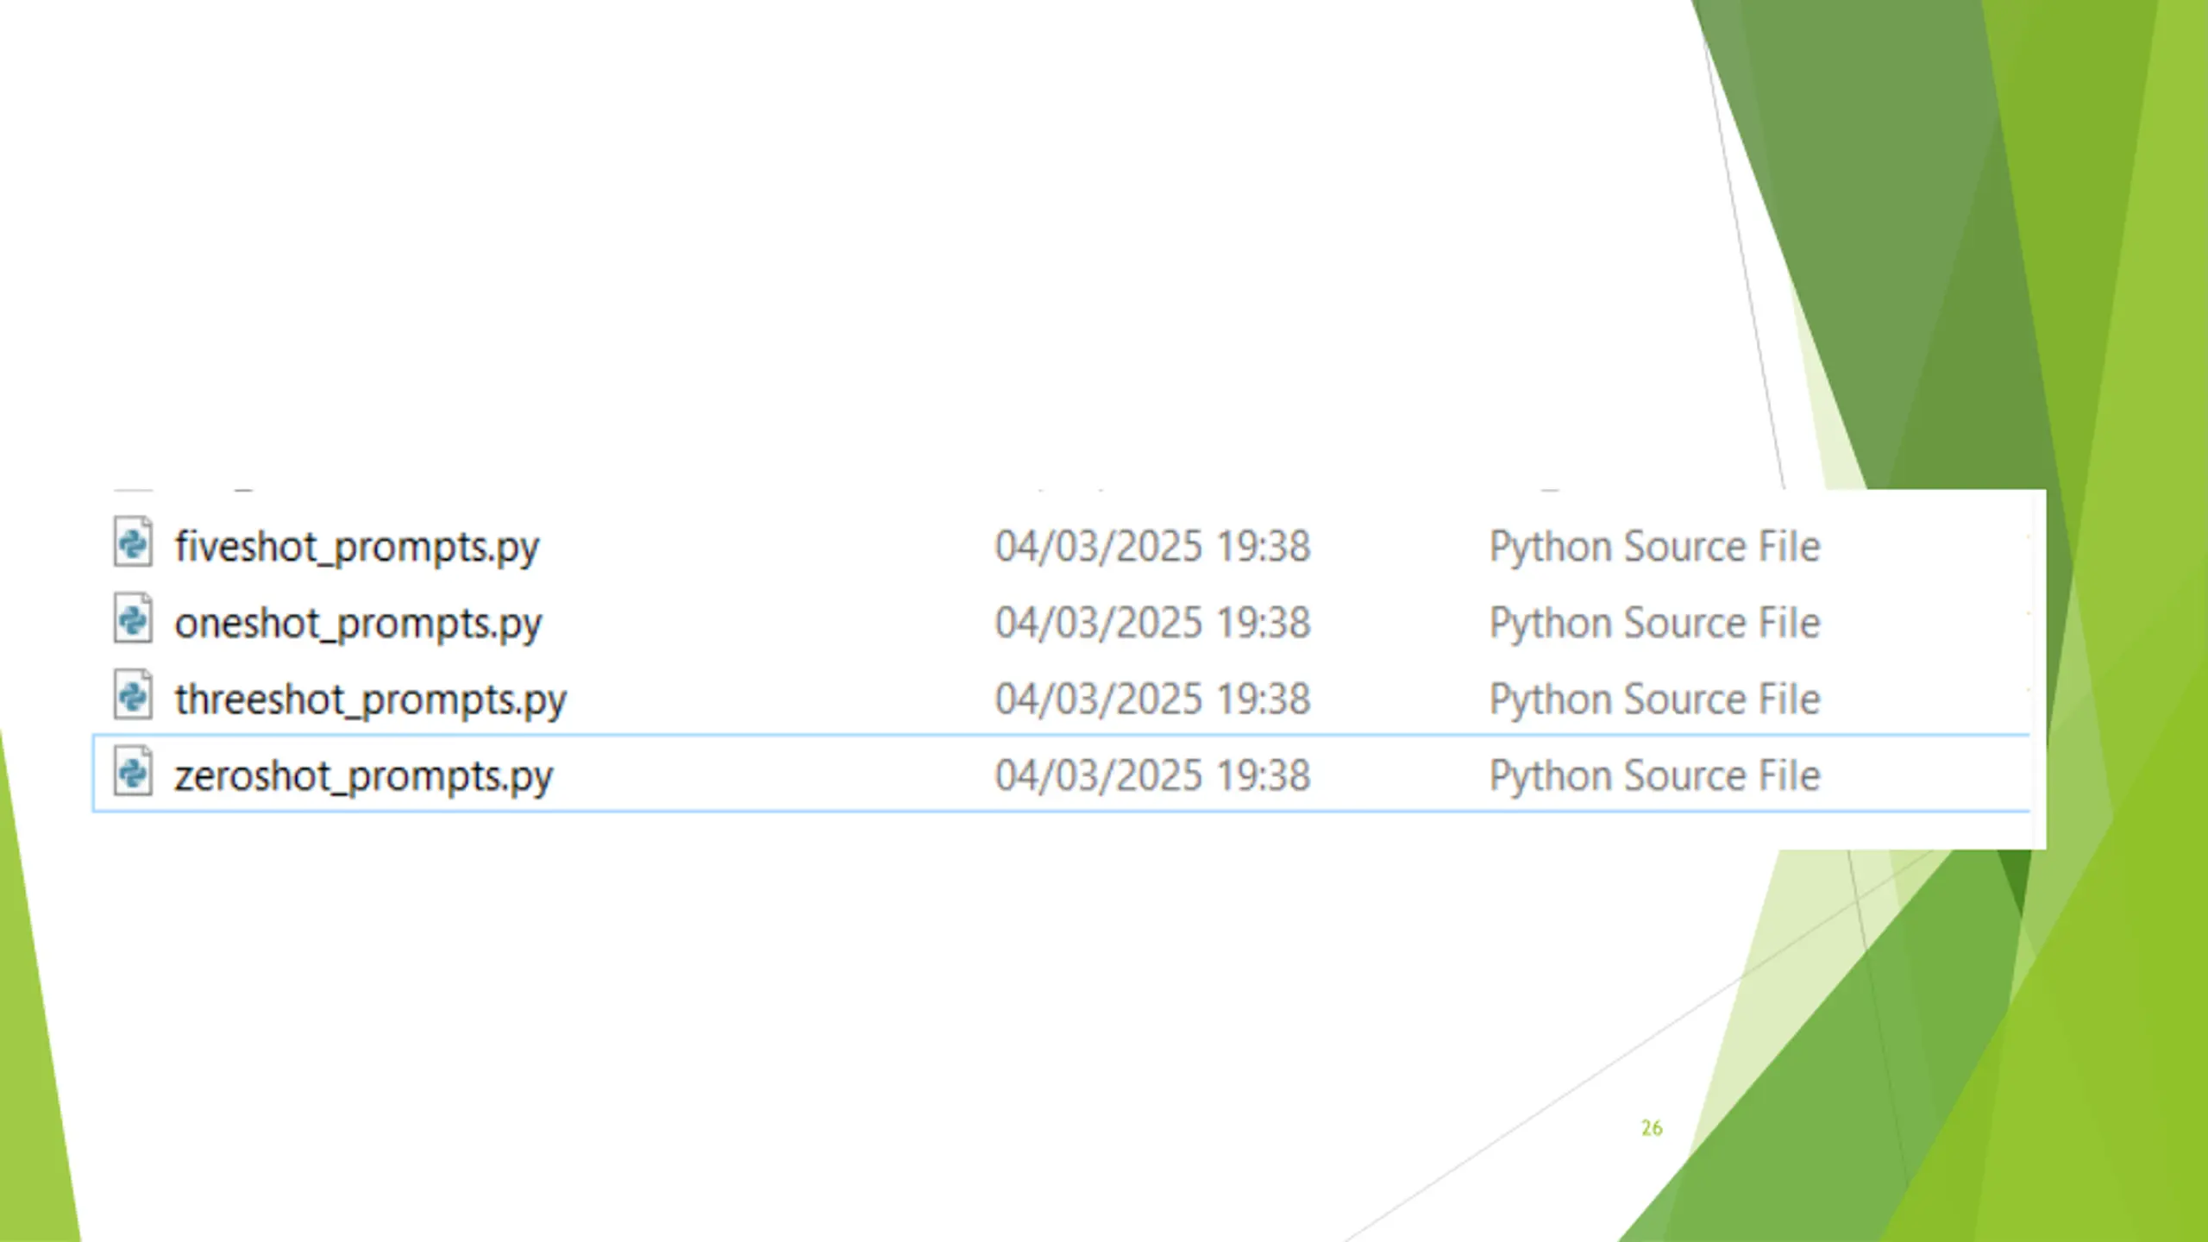Click the slide number 26

1651,1128
